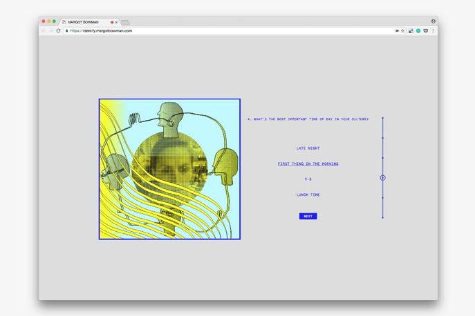Click the circular progress marker on vertical line
Viewport: 475px width, 316px height.
[x=382, y=178]
